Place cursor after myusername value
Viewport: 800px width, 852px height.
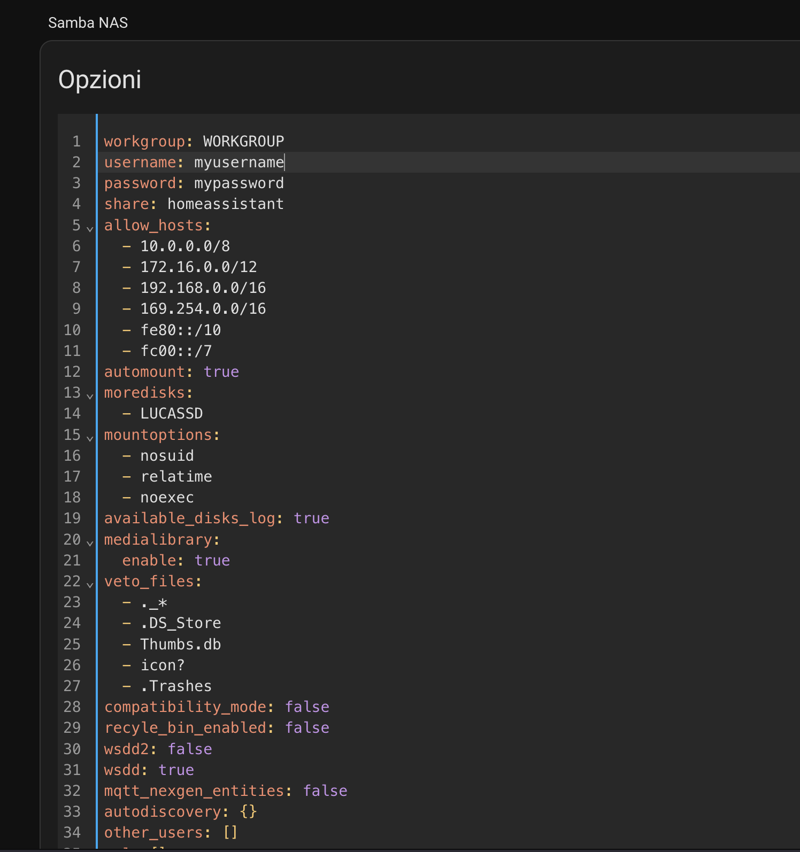[284, 162]
